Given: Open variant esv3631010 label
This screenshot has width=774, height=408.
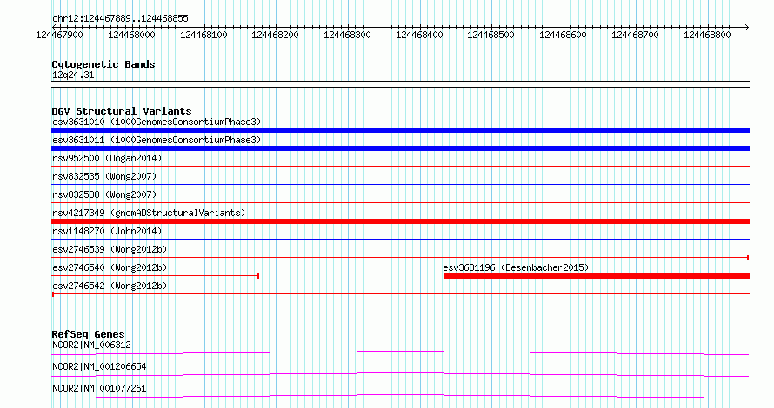Looking at the screenshot, I should pos(157,122).
